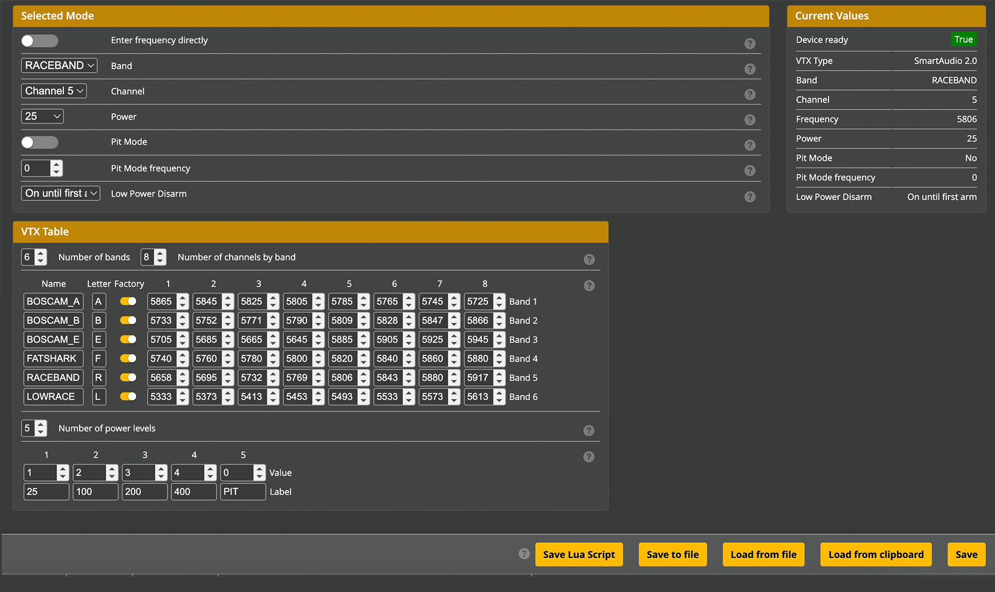Click Save to file button

tap(673, 554)
